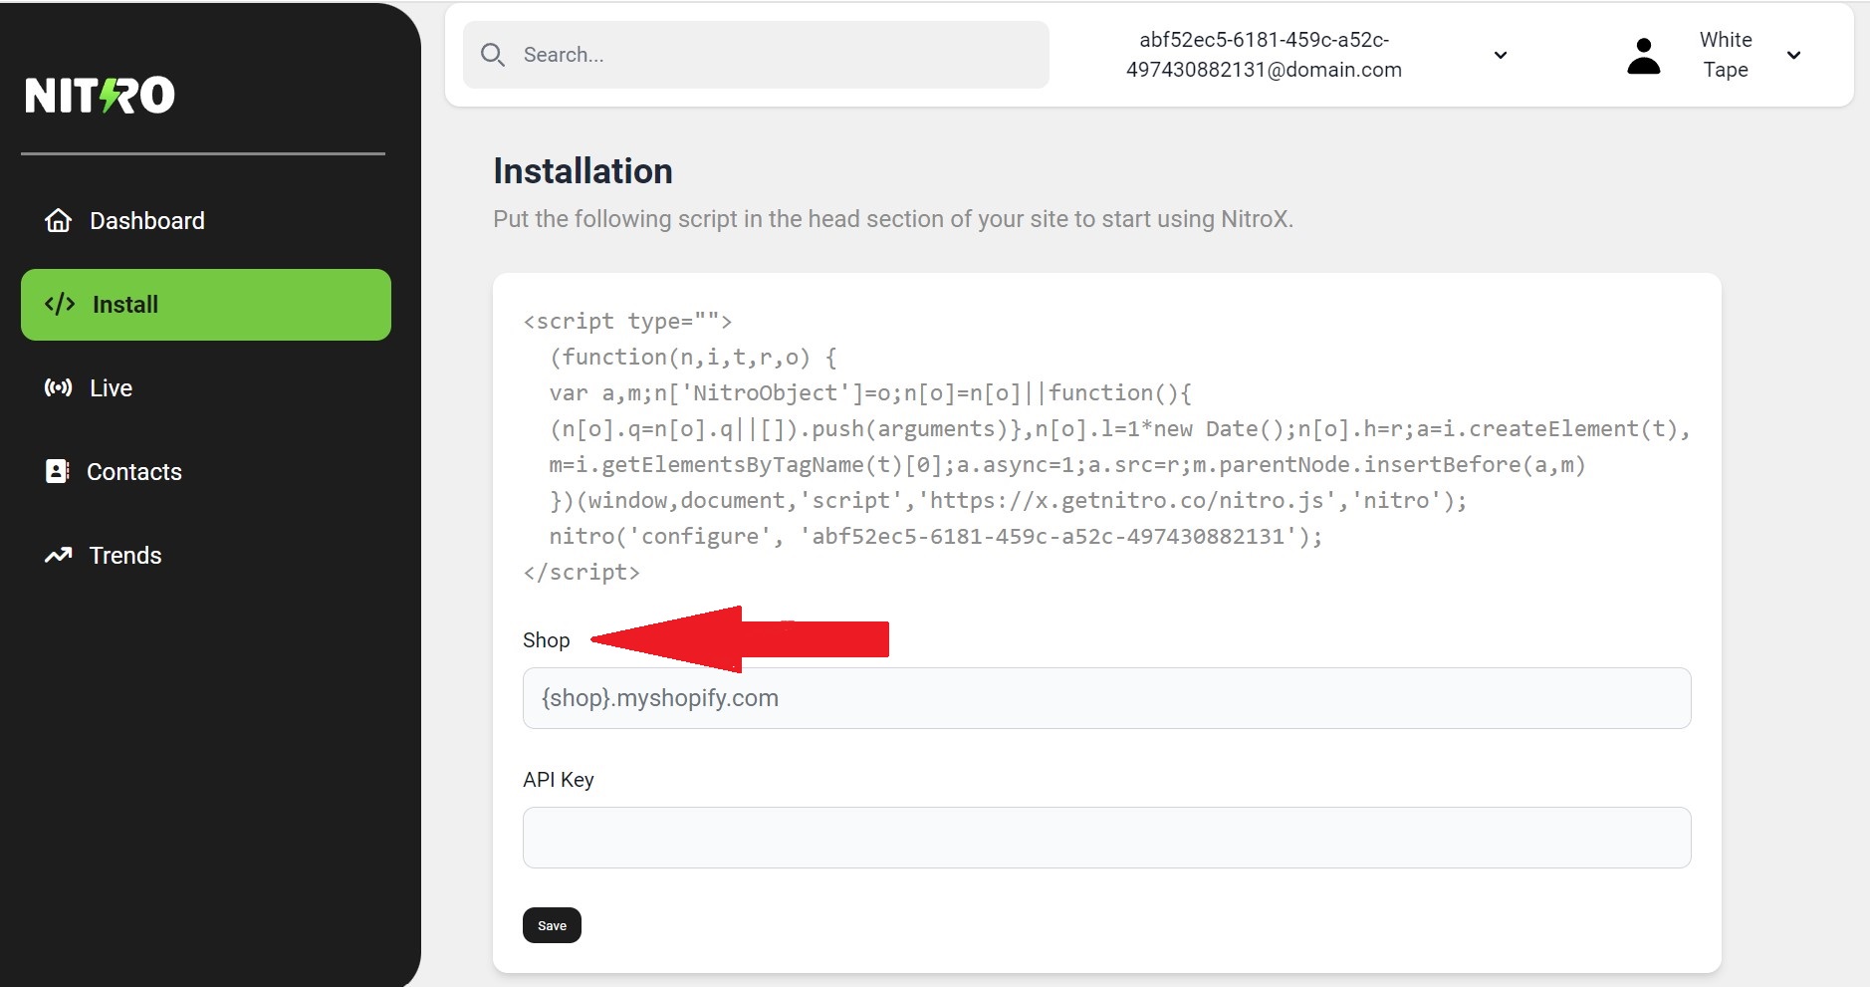Open the Dashboard via its home icon
1870x987 pixels.
coord(59,220)
